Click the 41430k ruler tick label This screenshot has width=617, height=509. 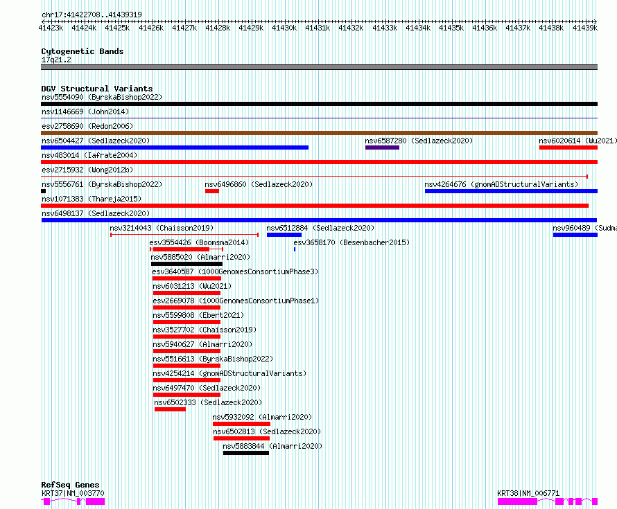coord(284,28)
